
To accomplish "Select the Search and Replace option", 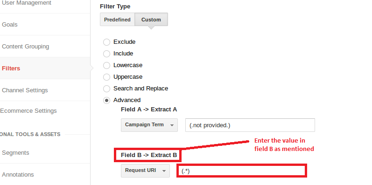I will (x=106, y=89).
